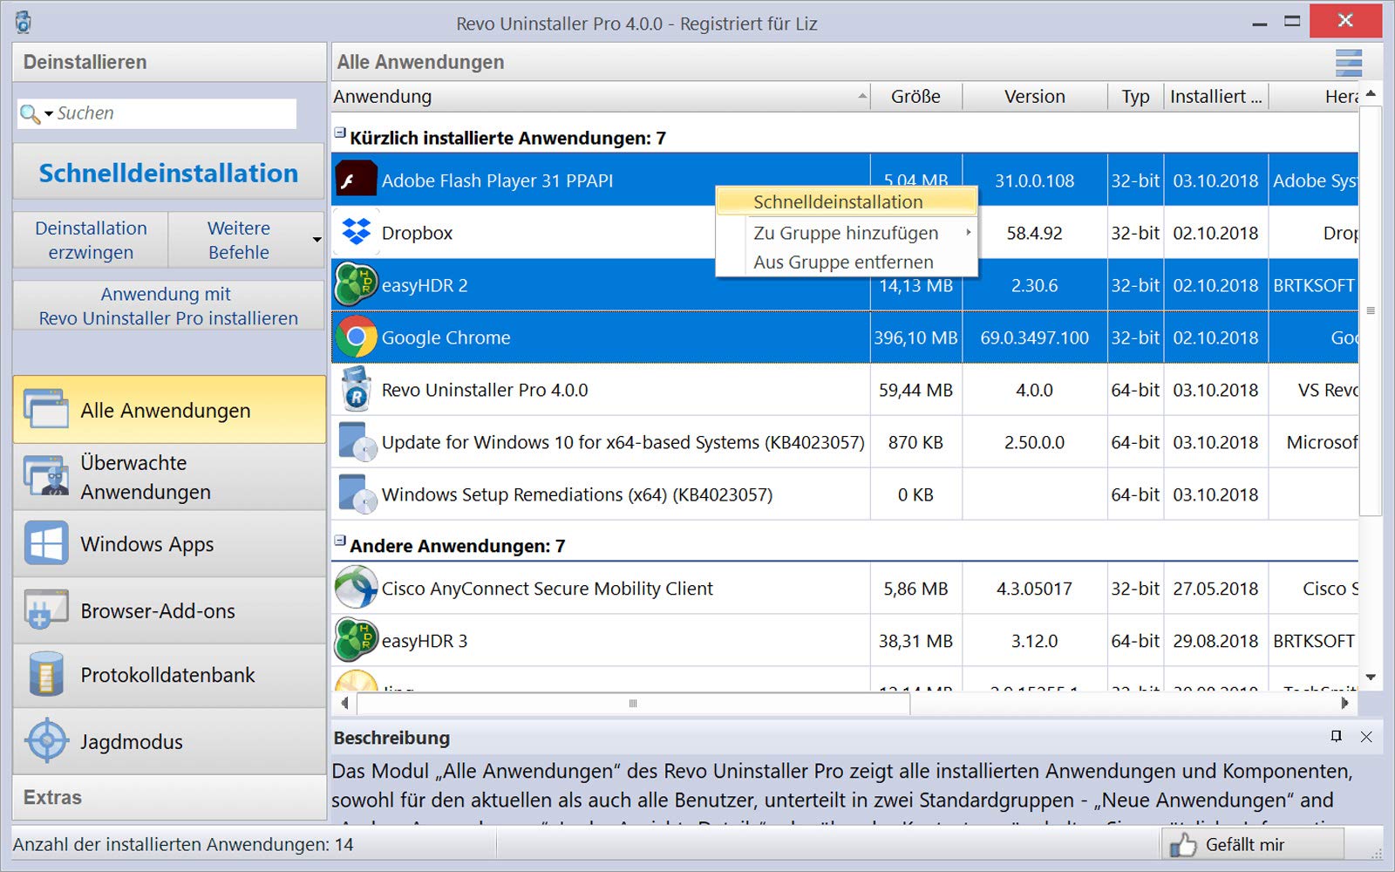Open Windows Apps sidebar label
The height and width of the screenshot is (872, 1395).
147,544
